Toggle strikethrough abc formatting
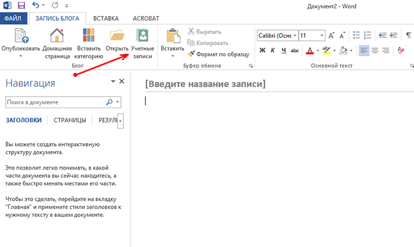The width and height of the screenshot is (414, 247). coord(294,50)
